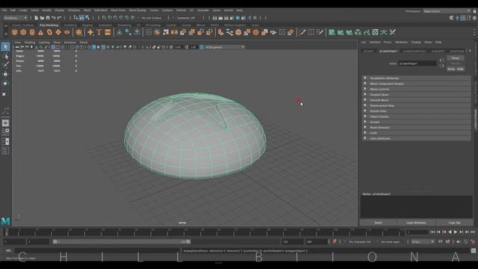
Task: Expand the Mesh Component Display section
Action: pyautogui.click(x=417, y=84)
